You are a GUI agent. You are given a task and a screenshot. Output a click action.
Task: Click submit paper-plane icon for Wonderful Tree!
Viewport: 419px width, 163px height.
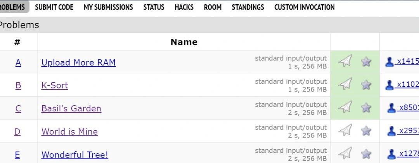345,153
